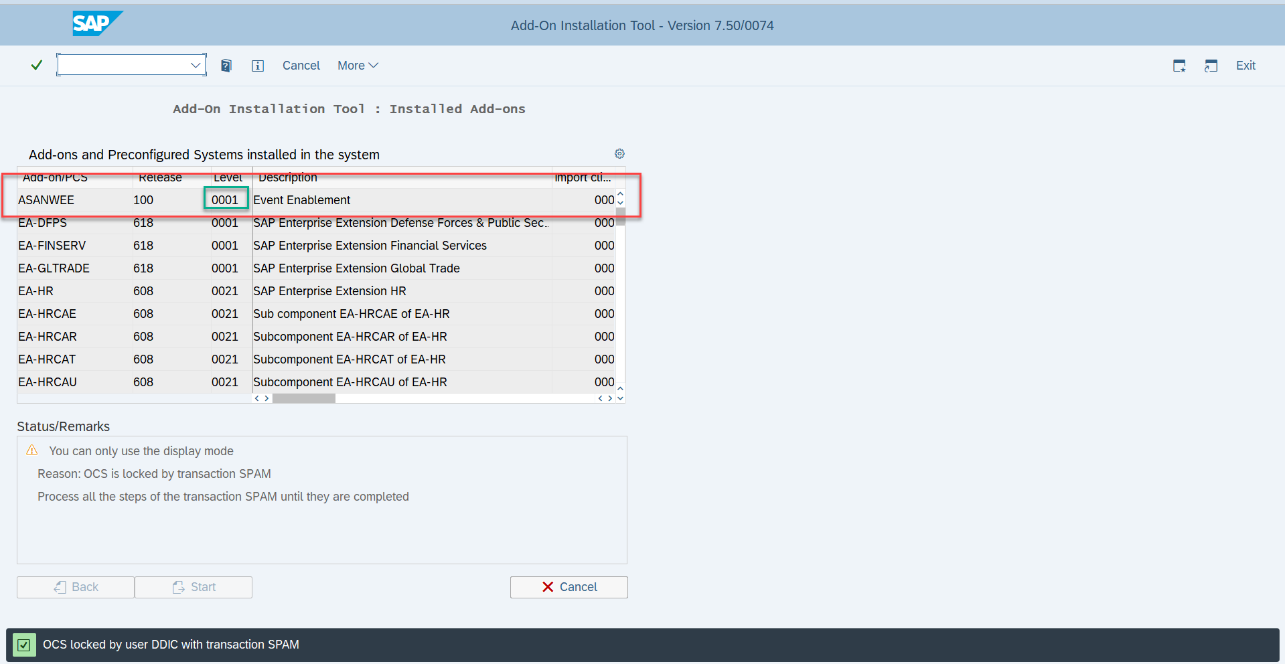Click the vertical scrollbar thumb of the table
Screen dimensions: 1285x664
coord(621,216)
